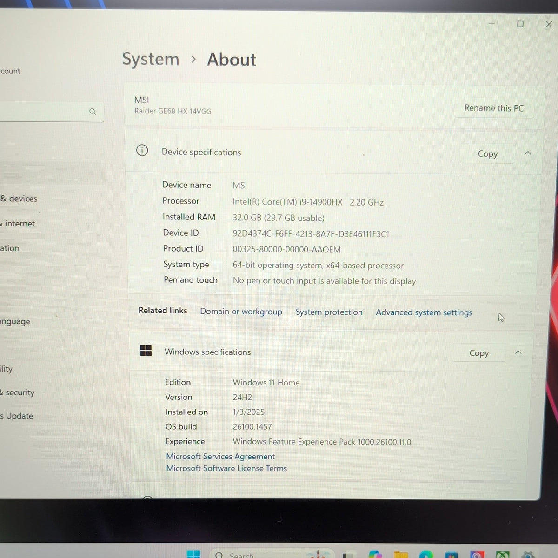Click Product ID value '00325-80000-00000-AAOEM'
The height and width of the screenshot is (558, 558).
[x=286, y=250]
